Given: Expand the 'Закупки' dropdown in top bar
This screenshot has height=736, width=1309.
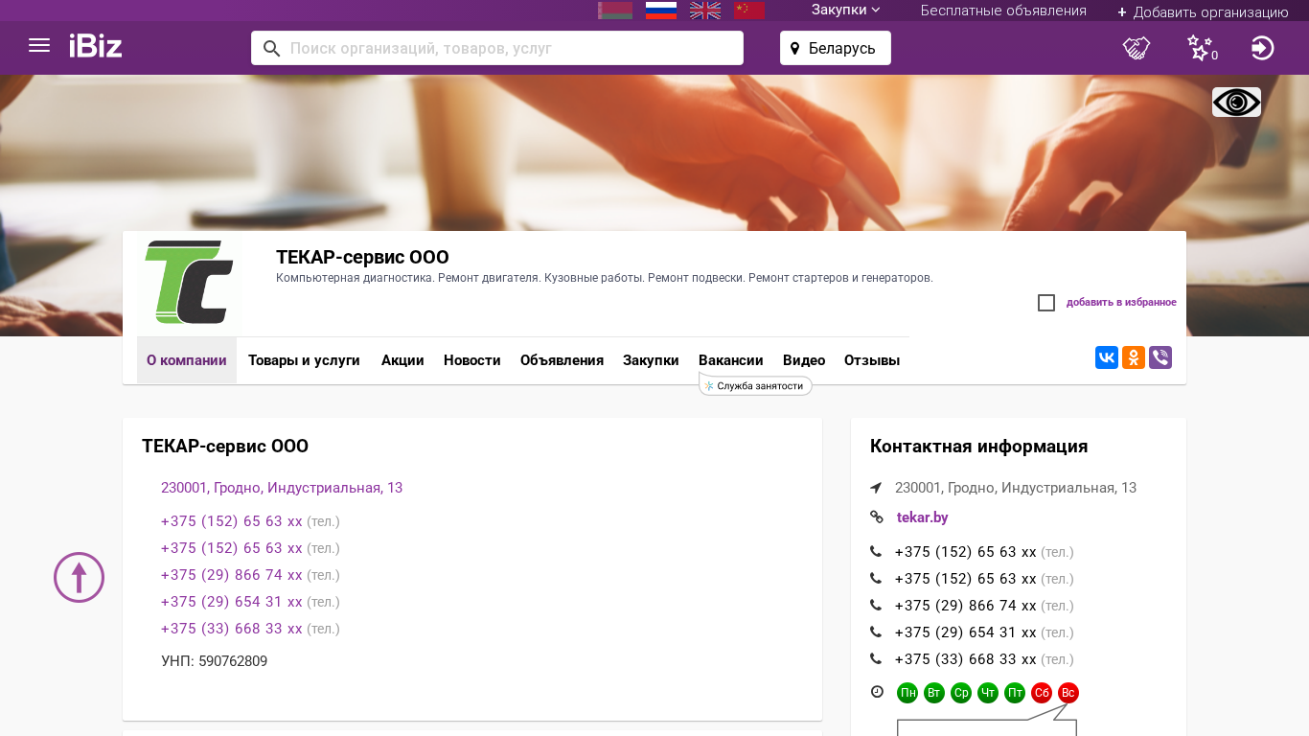Looking at the screenshot, I should 845,11.
